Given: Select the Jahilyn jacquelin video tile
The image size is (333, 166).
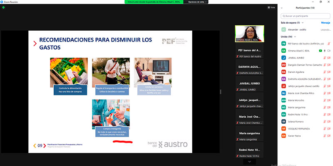Looking at the screenshot, I should [x=249, y=100].
